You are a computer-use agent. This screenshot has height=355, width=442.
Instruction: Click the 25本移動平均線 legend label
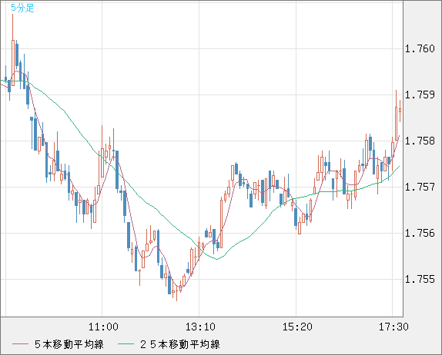[180, 344]
